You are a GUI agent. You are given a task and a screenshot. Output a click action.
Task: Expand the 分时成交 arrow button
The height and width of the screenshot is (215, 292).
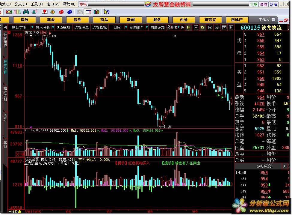284,166
